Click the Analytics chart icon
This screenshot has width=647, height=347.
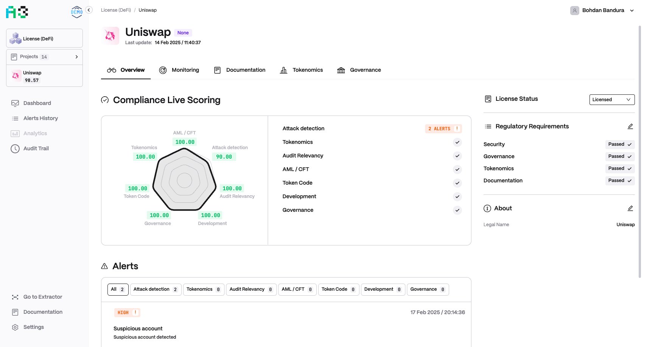coord(15,133)
